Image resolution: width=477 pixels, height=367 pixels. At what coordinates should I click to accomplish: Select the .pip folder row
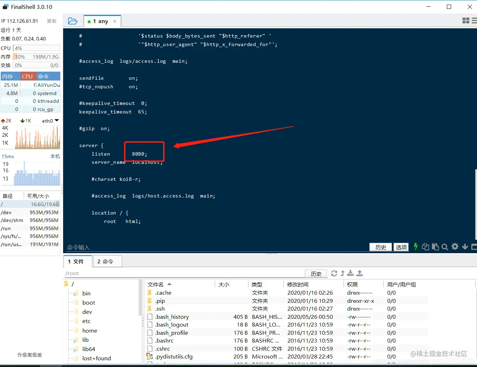pyautogui.click(x=287, y=301)
